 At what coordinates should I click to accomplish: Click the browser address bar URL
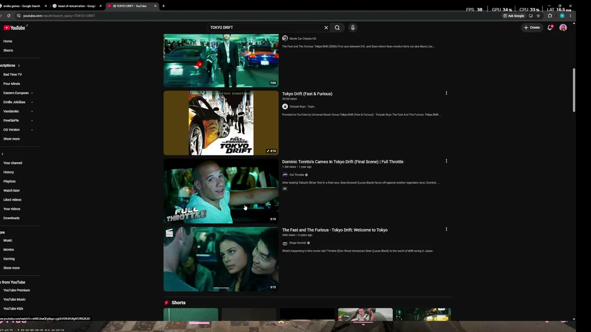(59, 16)
